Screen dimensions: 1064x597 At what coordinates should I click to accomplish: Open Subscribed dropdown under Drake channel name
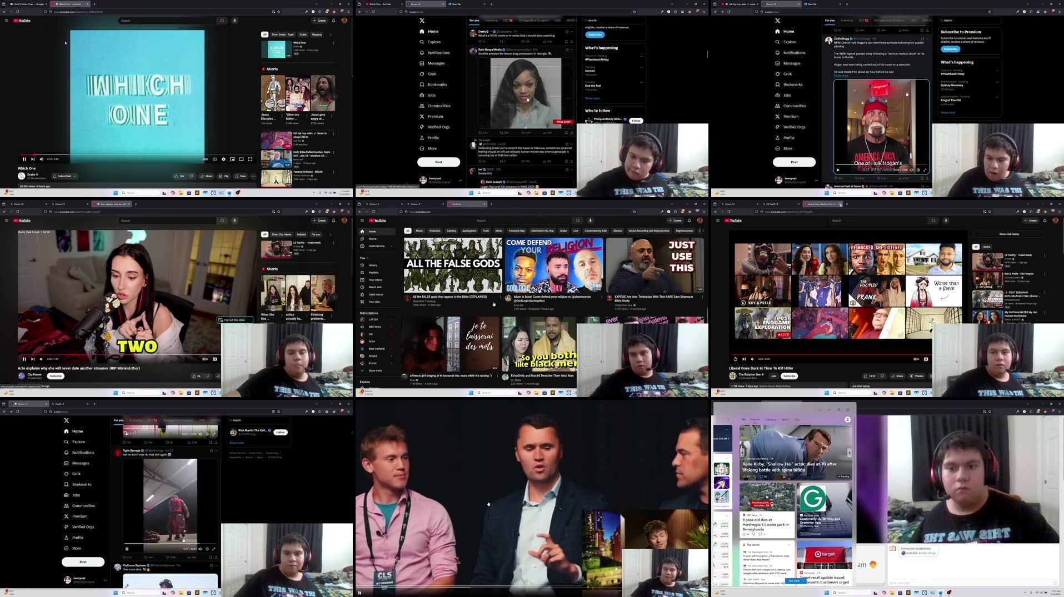[64, 176]
